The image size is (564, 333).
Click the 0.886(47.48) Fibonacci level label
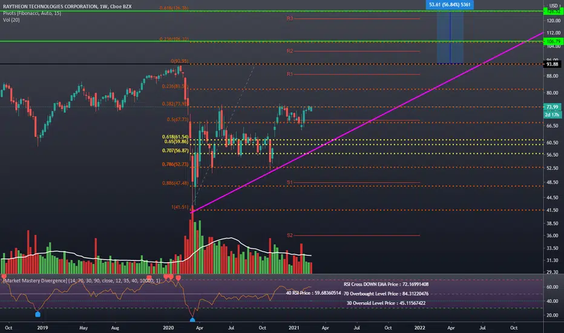[175, 183]
